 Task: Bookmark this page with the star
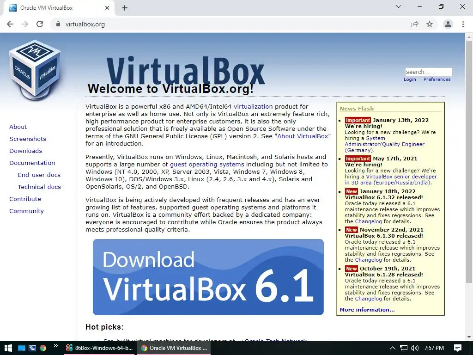[430, 24]
